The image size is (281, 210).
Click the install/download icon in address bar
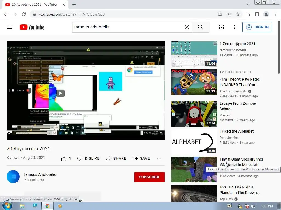coord(220,14)
